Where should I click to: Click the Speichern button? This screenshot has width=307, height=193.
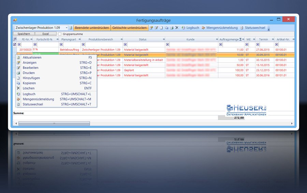click(x=24, y=34)
